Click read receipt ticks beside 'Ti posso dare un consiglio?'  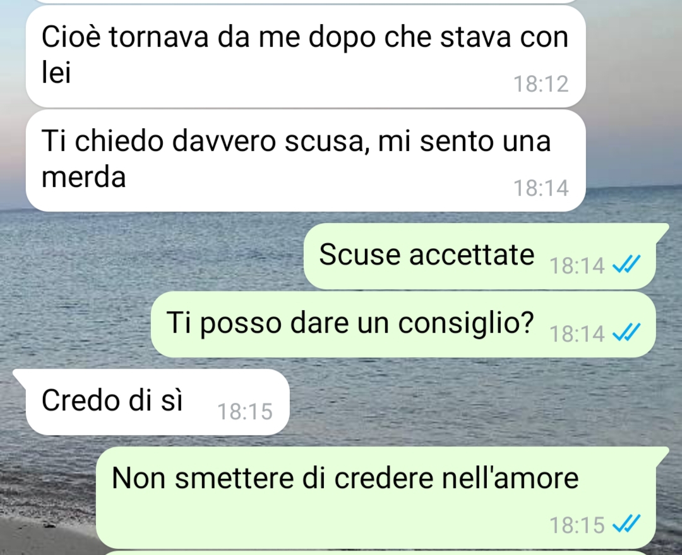pyautogui.click(x=626, y=333)
